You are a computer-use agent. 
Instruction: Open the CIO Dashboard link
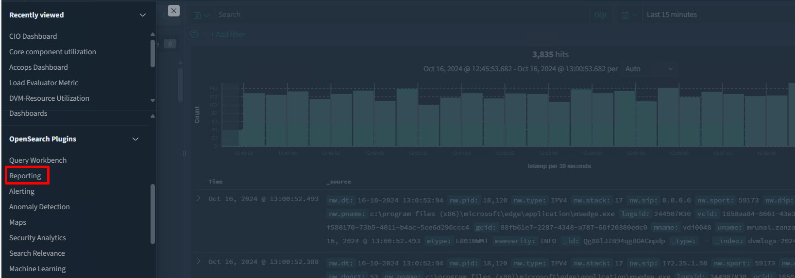[x=33, y=36]
